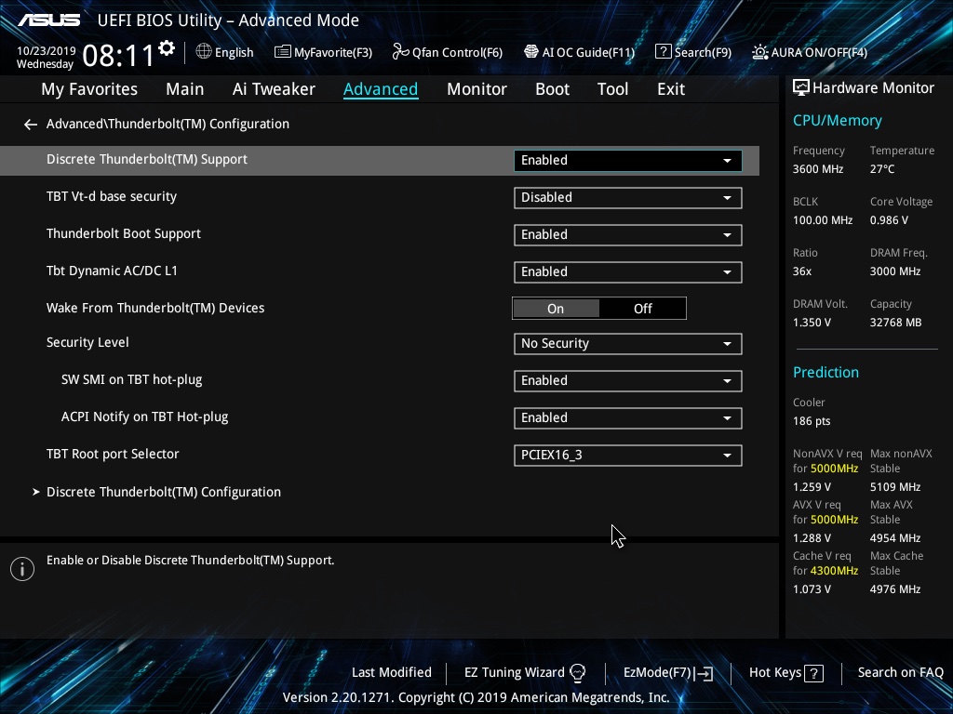Viewport: 953px width, 714px height.
Task: Click Last Modified button
Action: (x=392, y=673)
